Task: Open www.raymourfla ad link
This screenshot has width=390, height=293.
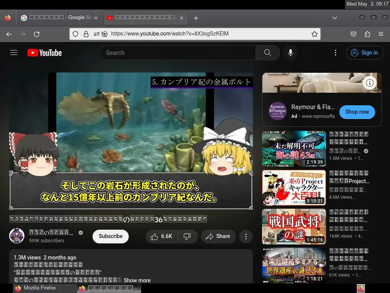Action: tap(318, 116)
